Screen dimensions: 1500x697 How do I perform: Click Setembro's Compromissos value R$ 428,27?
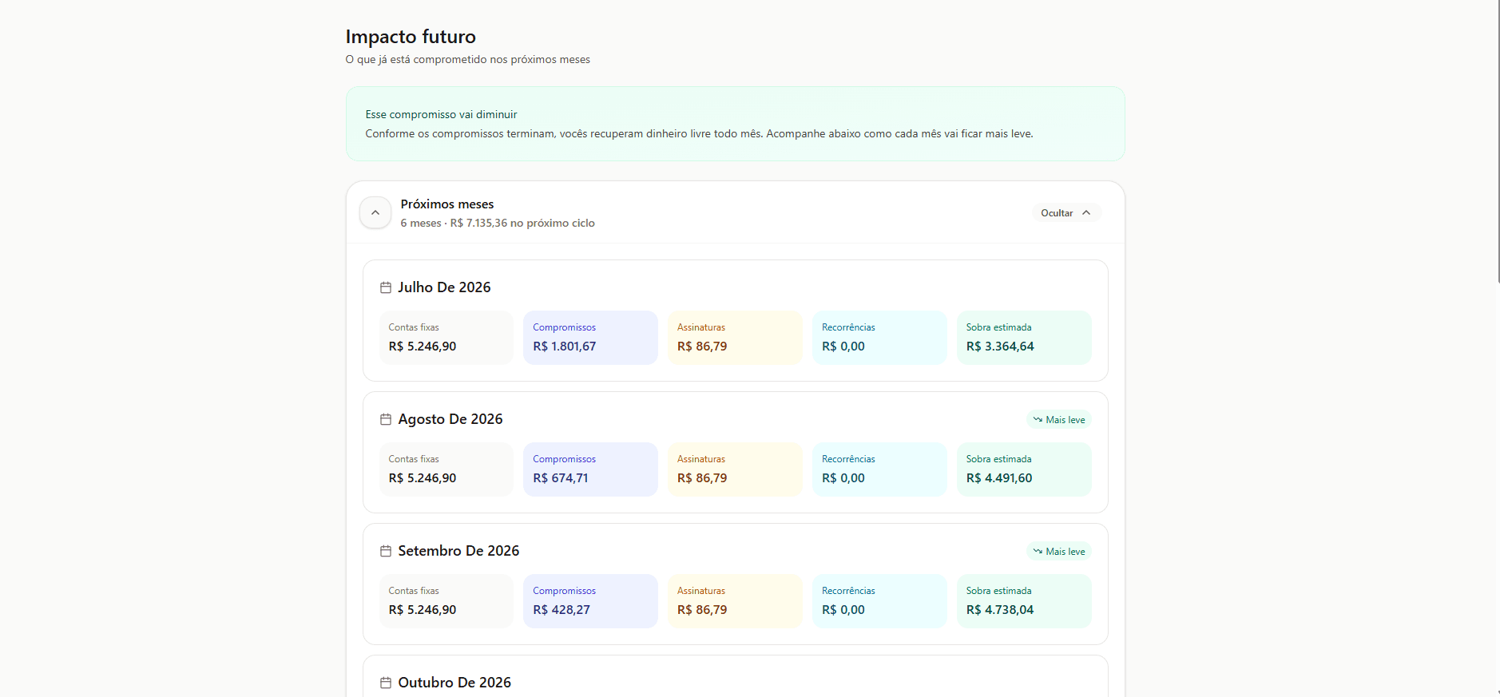pos(562,610)
